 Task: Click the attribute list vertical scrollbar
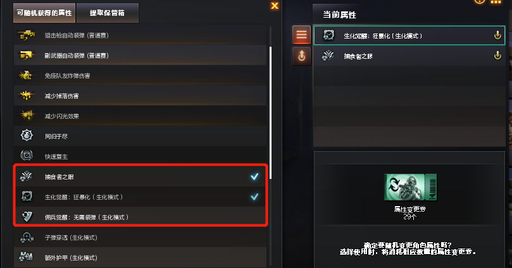click(x=270, y=113)
